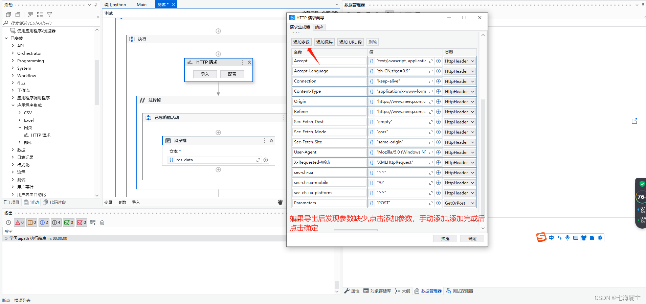Toggle warning filter in output panel
646x304 pixels.
[32, 223]
